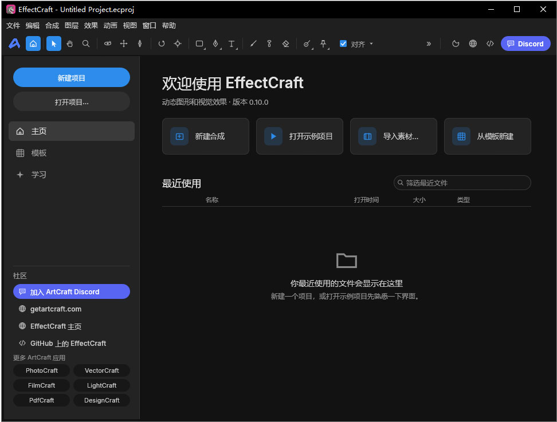The width and height of the screenshot is (557, 422).
Task: Click 加入 ArtCraft Discord button
Action: point(72,292)
